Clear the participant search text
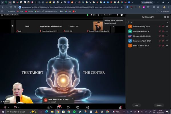Screen dimensions: 171x114 pyautogui.click(x=168, y=22)
